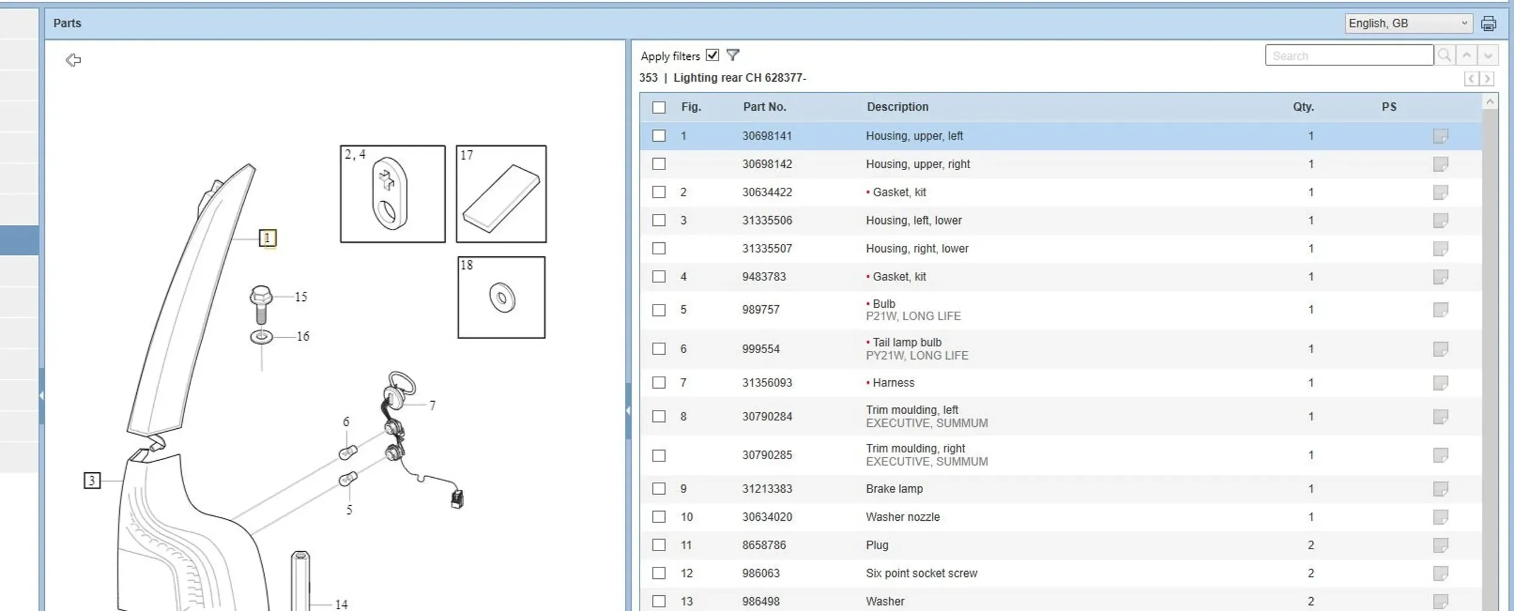Viewport: 1514px width, 611px height.
Task: Select the Washer nozzle description
Action: pos(902,517)
